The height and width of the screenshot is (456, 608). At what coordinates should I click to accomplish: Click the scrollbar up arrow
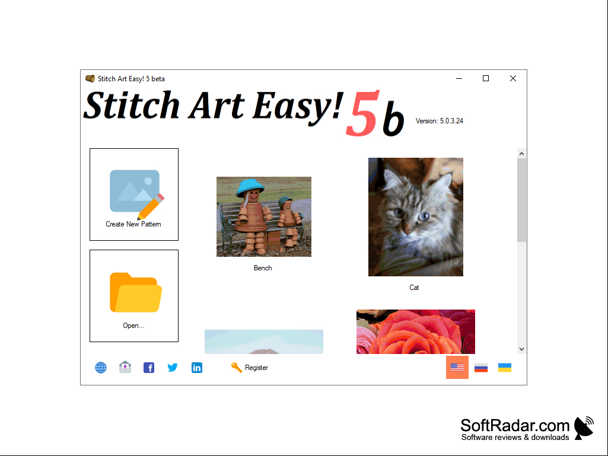tap(521, 154)
